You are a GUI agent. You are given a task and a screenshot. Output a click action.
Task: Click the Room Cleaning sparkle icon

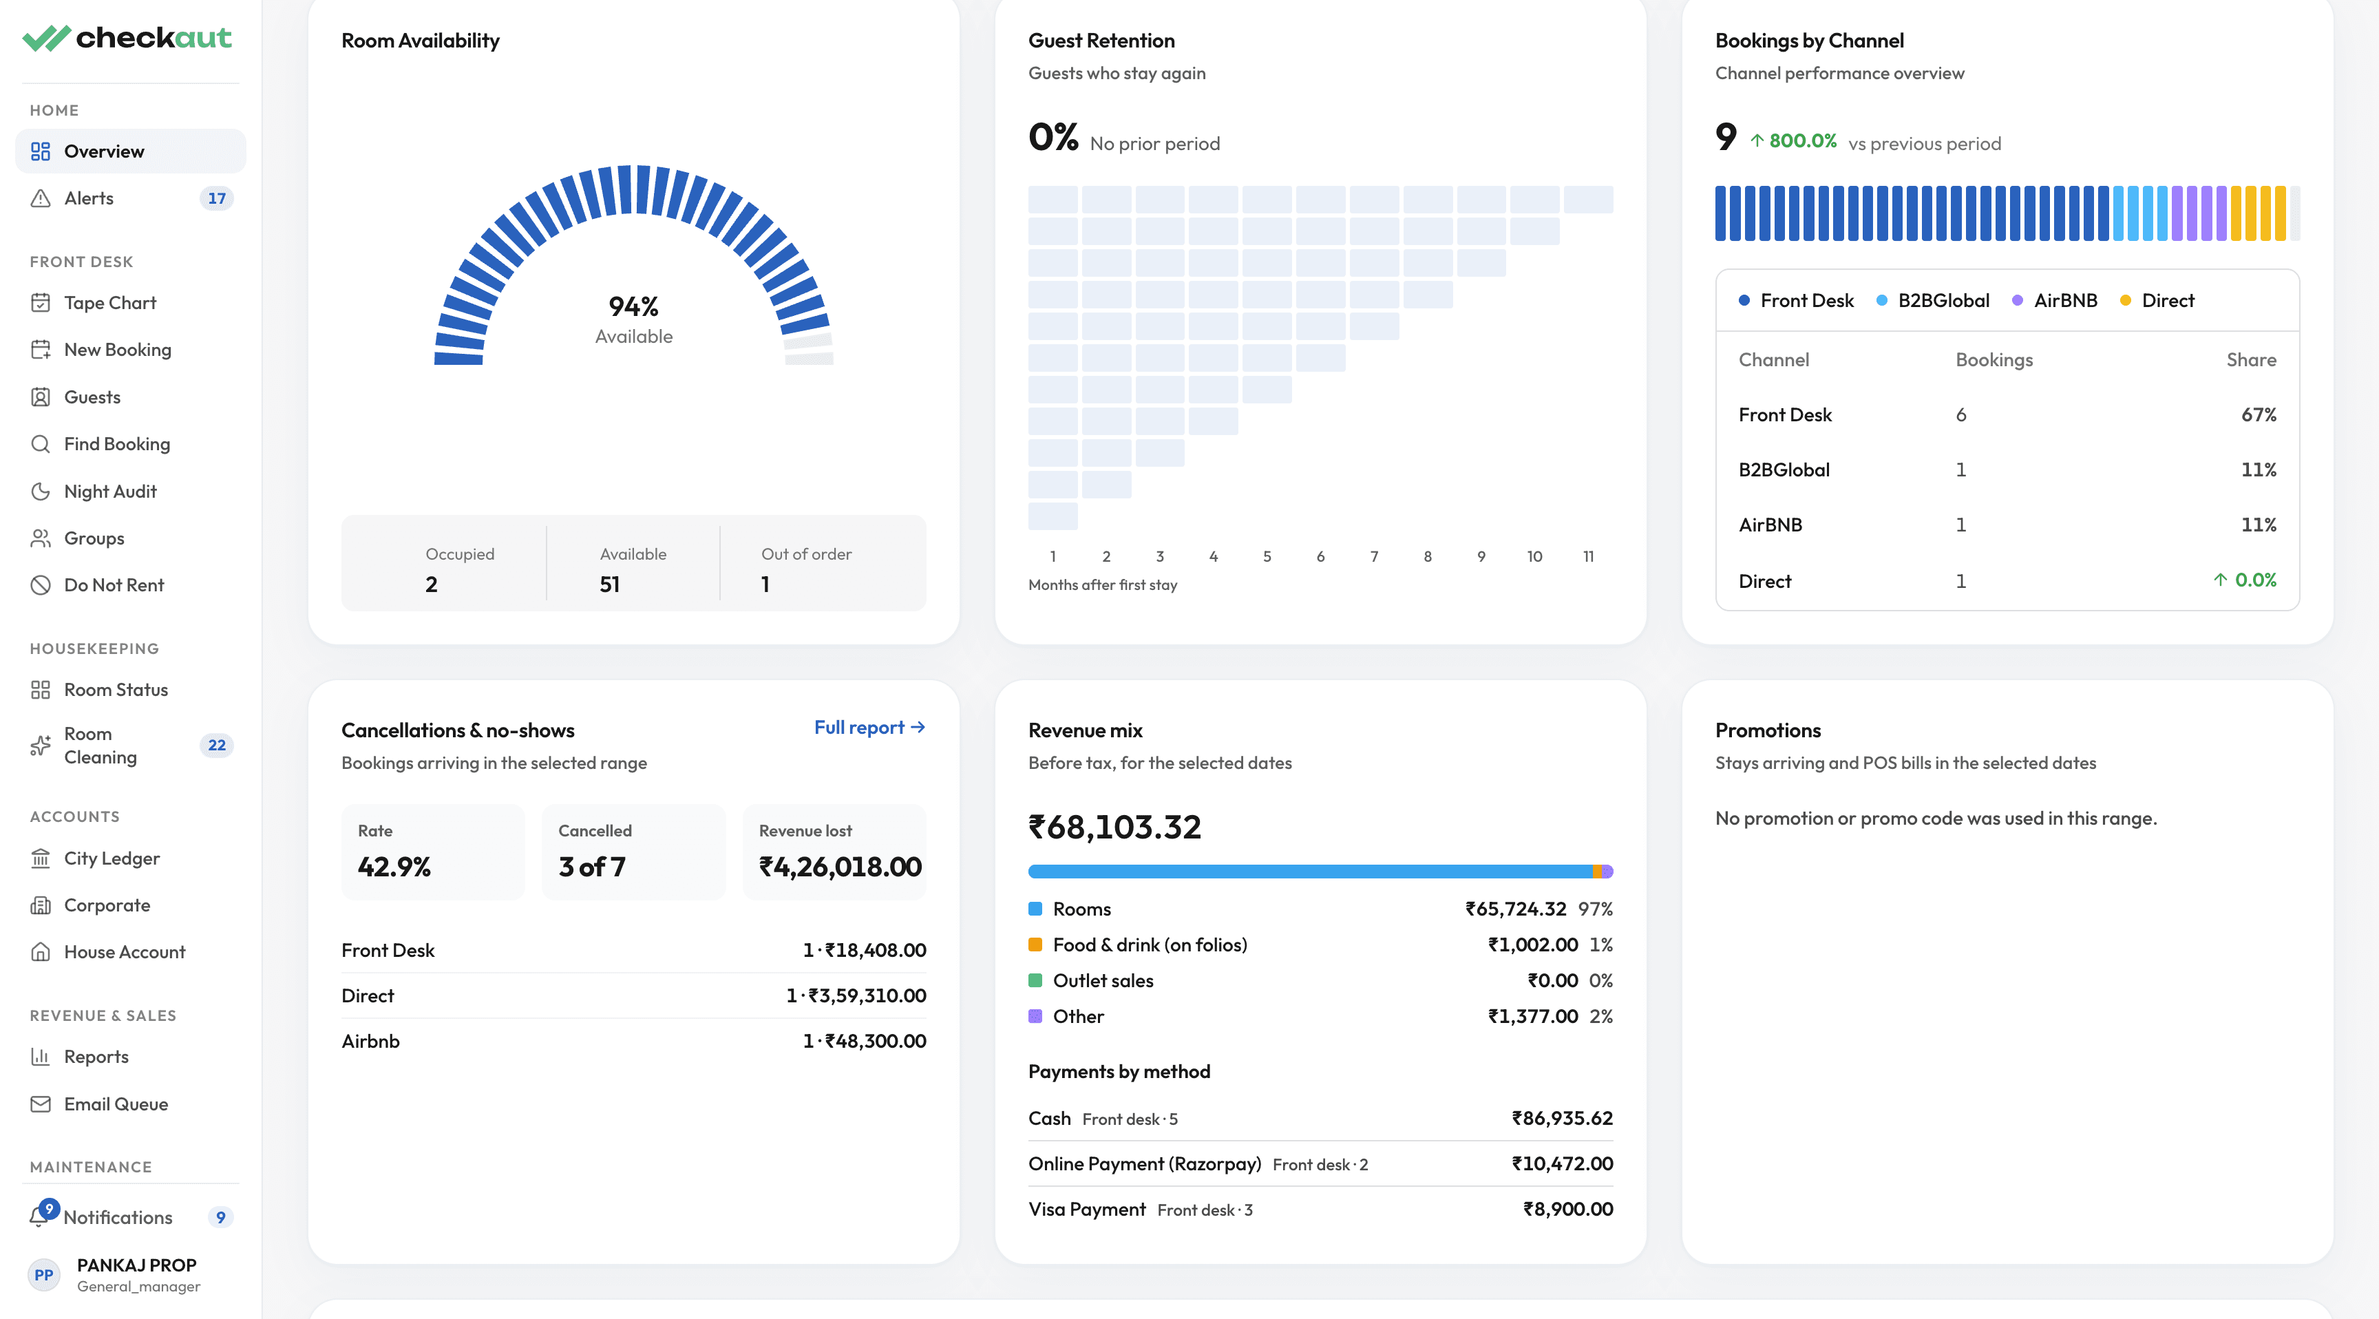tap(41, 746)
